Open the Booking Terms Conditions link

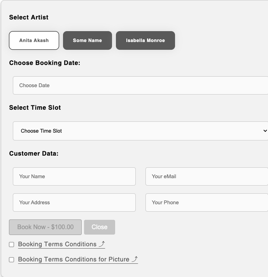pyautogui.click(x=57, y=244)
